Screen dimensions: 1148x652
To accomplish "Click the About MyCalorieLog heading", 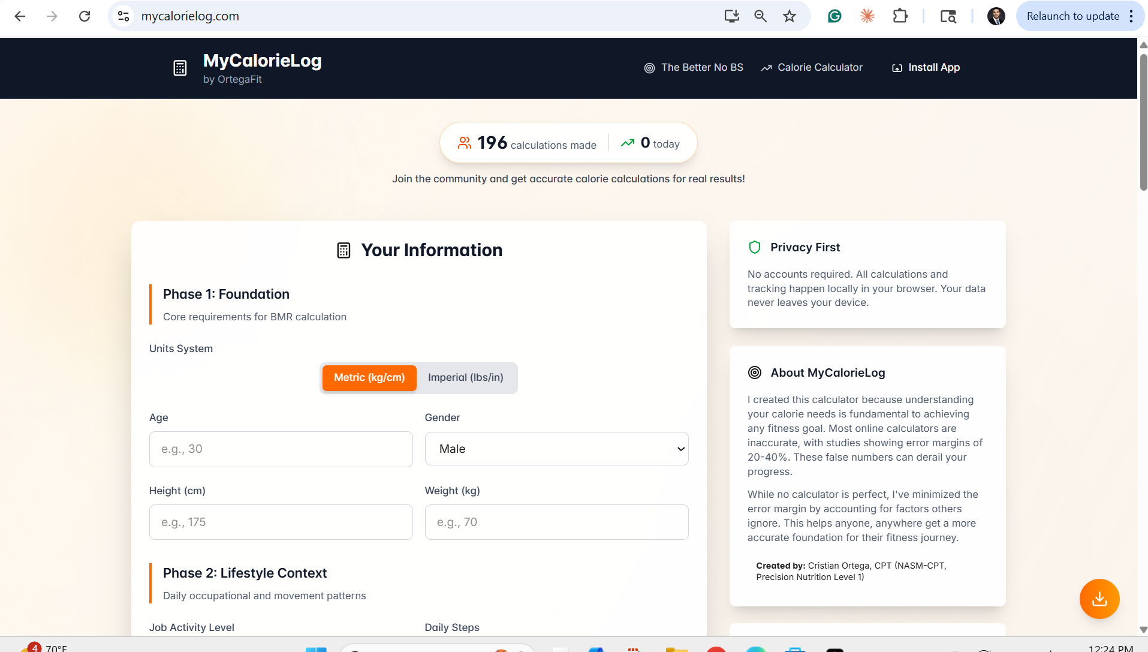I will [x=828, y=372].
